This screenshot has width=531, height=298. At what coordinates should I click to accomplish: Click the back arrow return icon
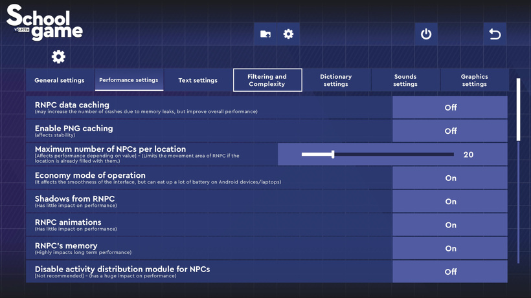tap(495, 34)
